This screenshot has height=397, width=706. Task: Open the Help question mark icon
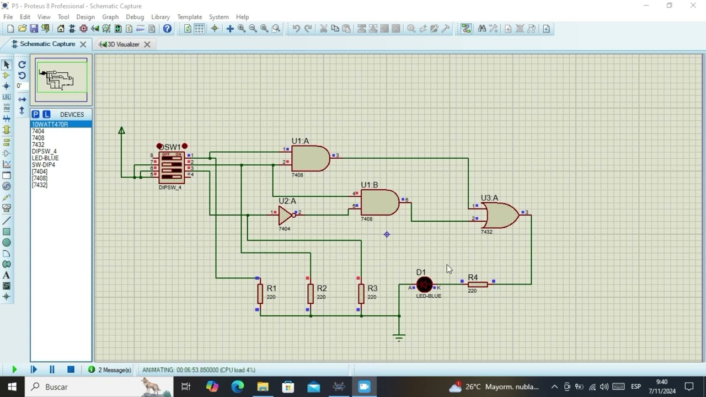(x=167, y=29)
